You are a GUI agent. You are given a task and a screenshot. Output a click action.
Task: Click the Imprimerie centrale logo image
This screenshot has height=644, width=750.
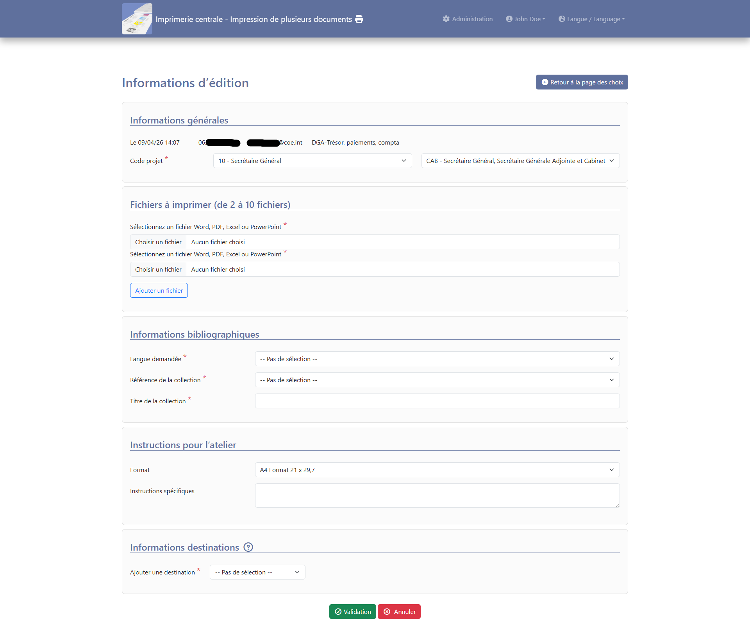(x=137, y=19)
